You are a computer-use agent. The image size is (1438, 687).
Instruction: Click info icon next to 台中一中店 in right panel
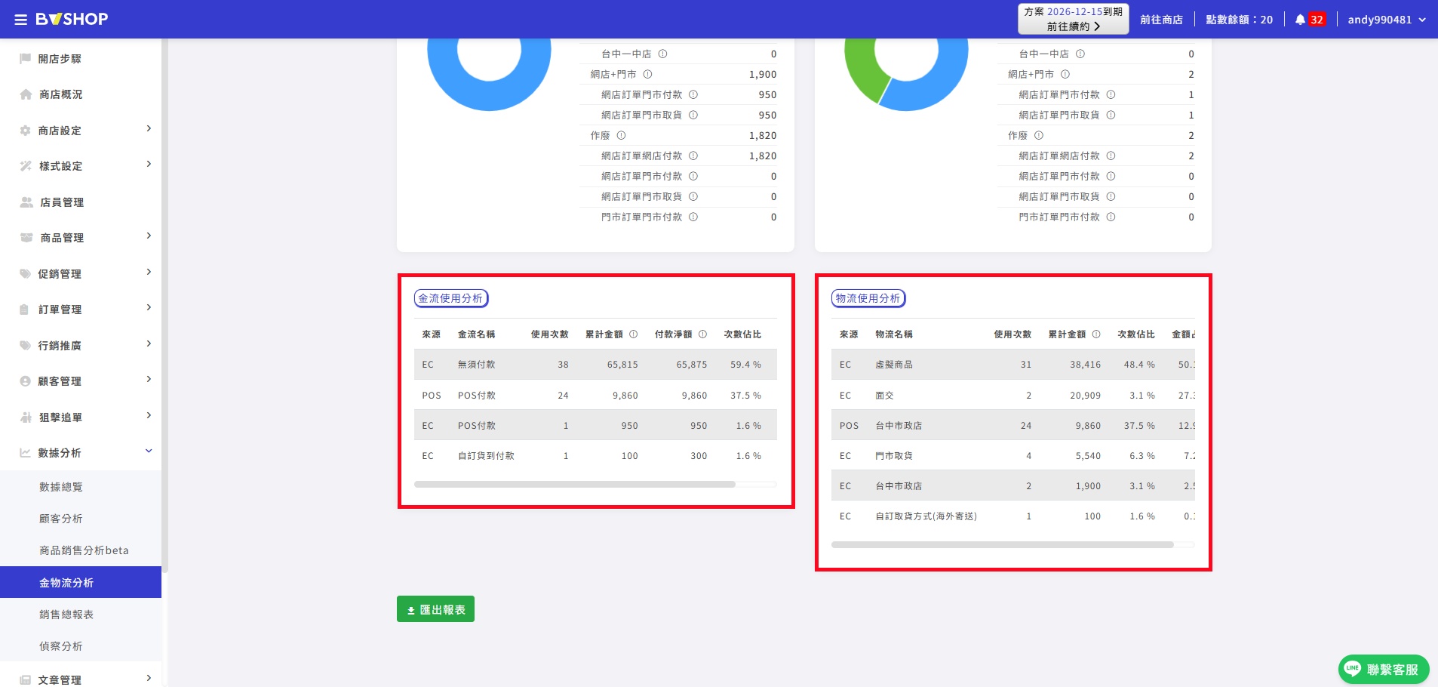pyautogui.click(x=1080, y=54)
